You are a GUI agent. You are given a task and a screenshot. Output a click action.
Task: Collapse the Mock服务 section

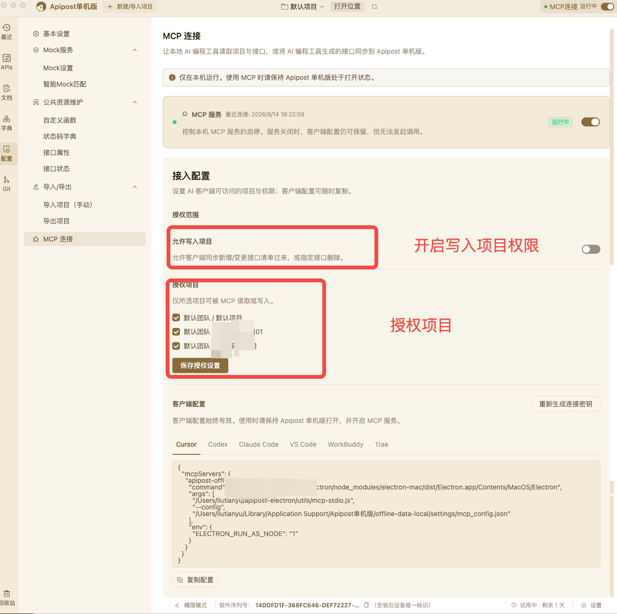(x=135, y=50)
